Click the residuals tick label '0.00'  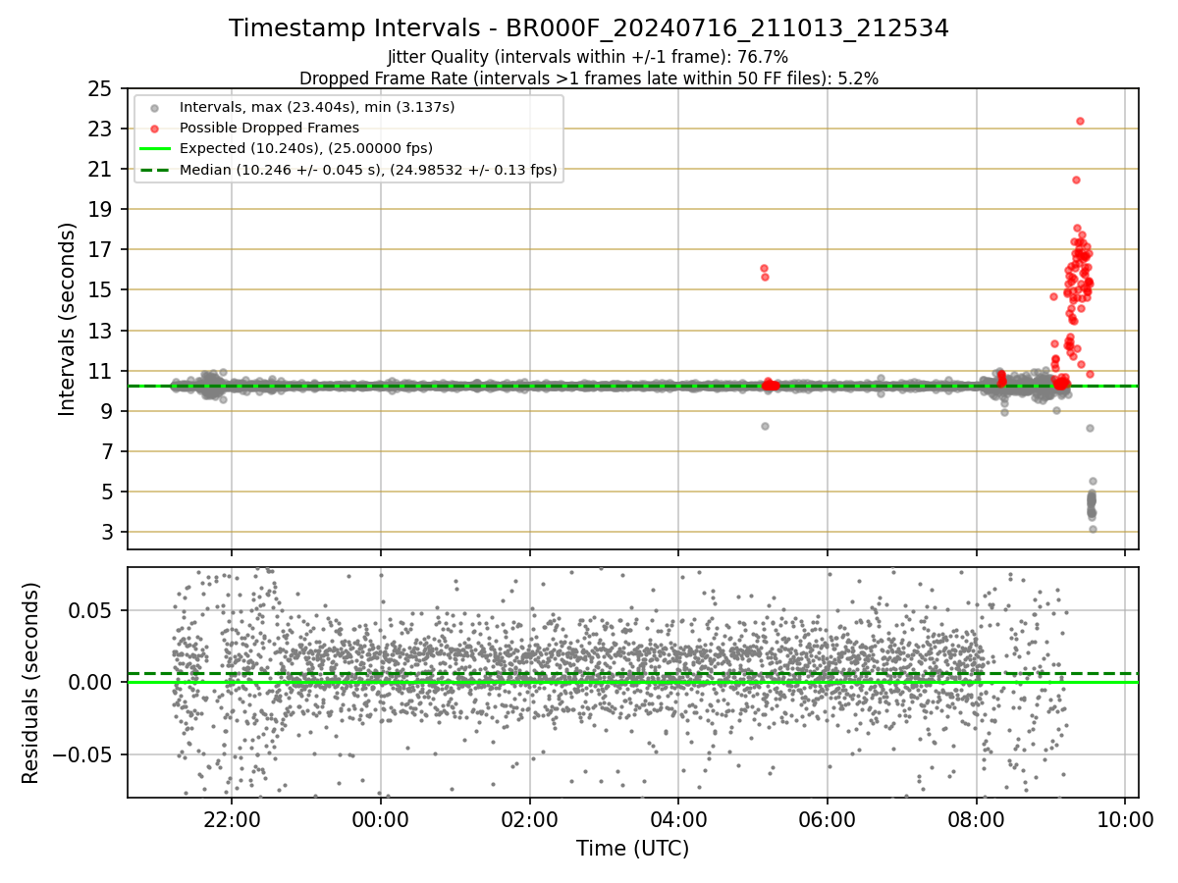click(91, 682)
